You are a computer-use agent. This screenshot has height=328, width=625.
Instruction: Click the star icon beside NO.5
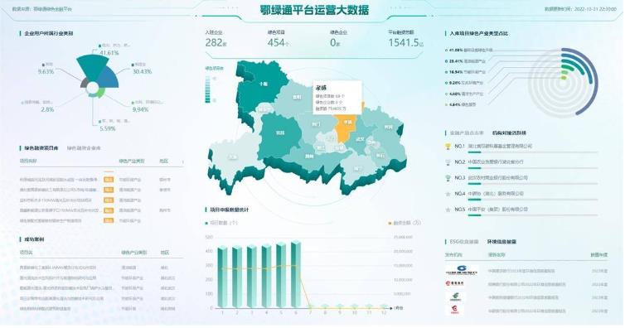(x=448, y=210)
